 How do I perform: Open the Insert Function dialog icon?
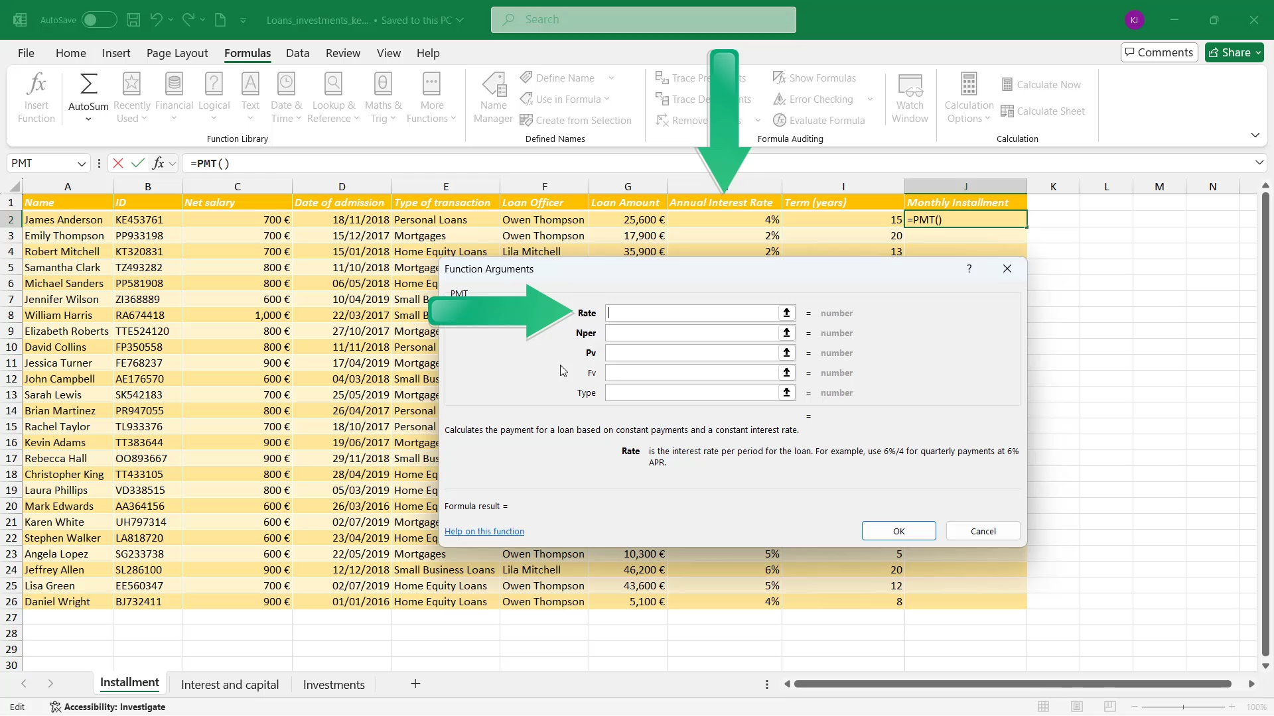[36, 98]
